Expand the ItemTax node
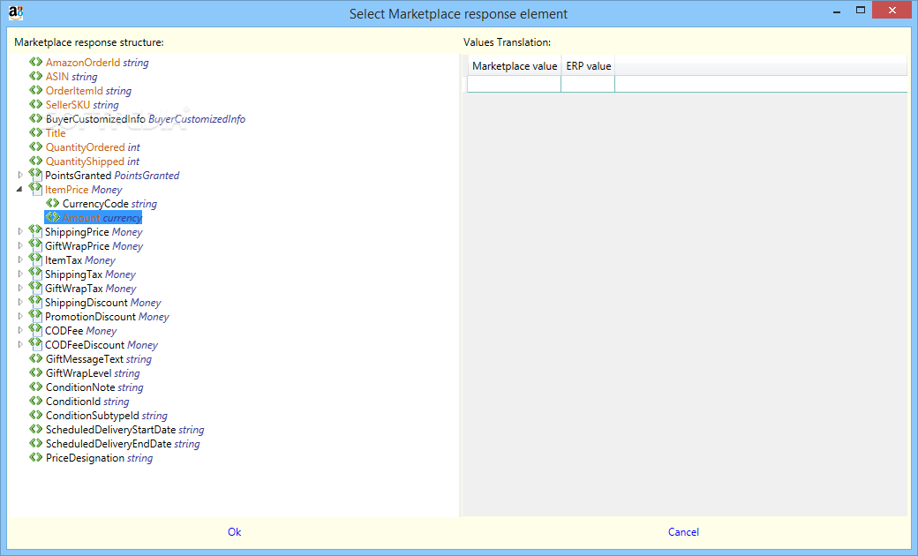Image resolution: width=918 pixels, height=556 pixels. [x=20, y=259]
